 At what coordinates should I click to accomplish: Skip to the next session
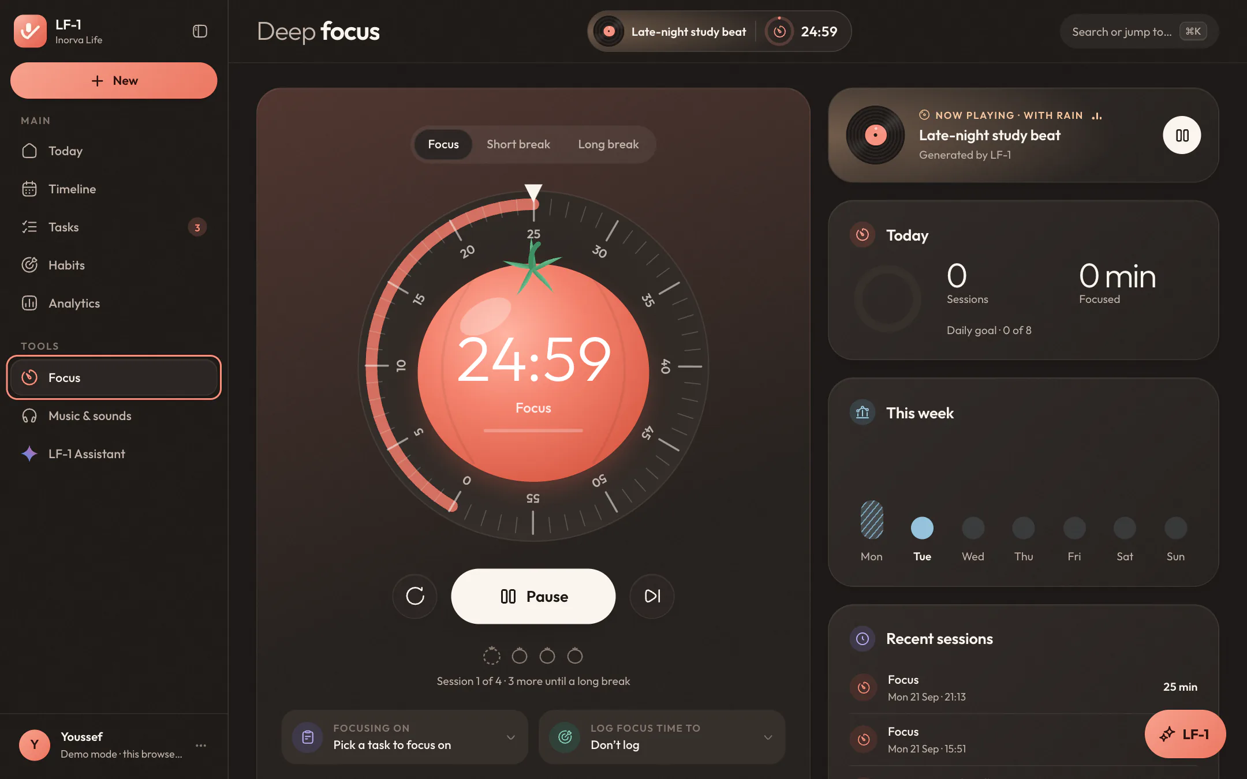[652, 596]
